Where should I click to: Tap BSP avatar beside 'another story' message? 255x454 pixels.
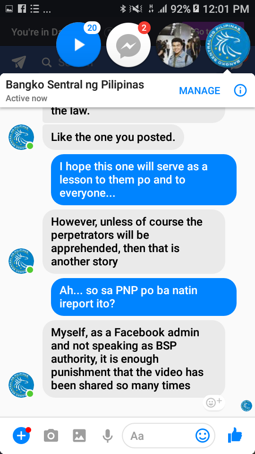pyautogui.click(x=21, y=261)
